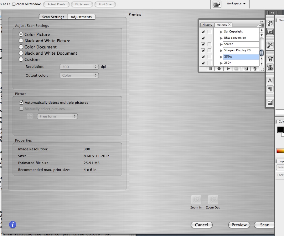This screenshot has width=284, height=236.
Task: Click the Zoom In magnifier icon
Action: click(x=196, y=200)
